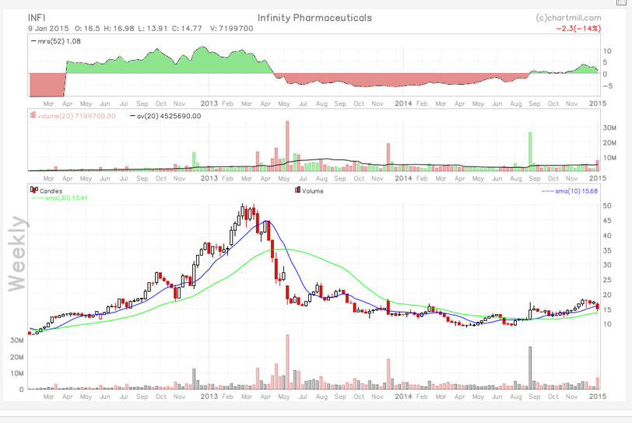Click the INFI ticker symbol
Image resolution: width=632 pixels, height=423 pixels.
coord(37,18)
